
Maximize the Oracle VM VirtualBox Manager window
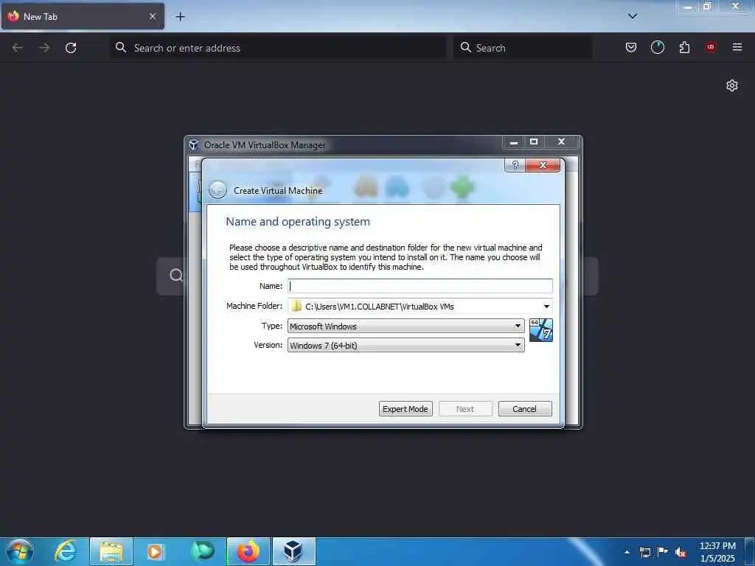[x=534, y=142]
